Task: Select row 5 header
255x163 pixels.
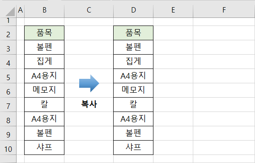Action: (x=8, y=76)
